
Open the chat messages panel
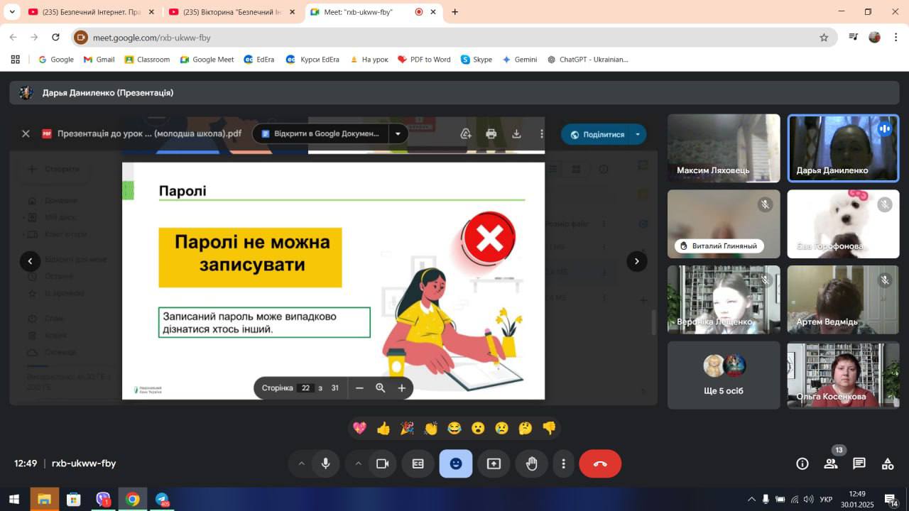pyautogui.click(x=859, y=463)
